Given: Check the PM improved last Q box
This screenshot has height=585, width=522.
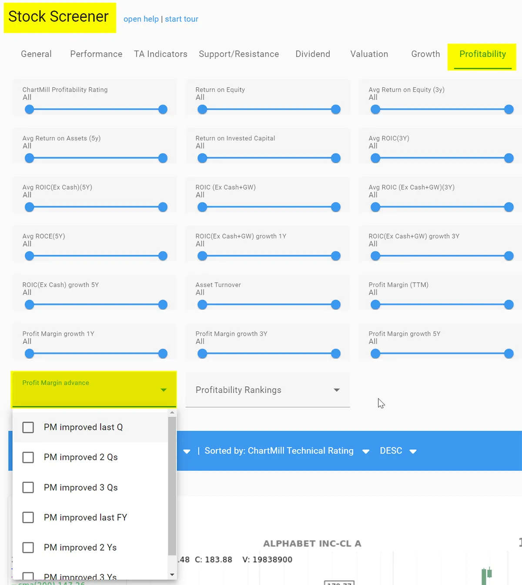Looking at the screenshot, I should tap(28, 428).
